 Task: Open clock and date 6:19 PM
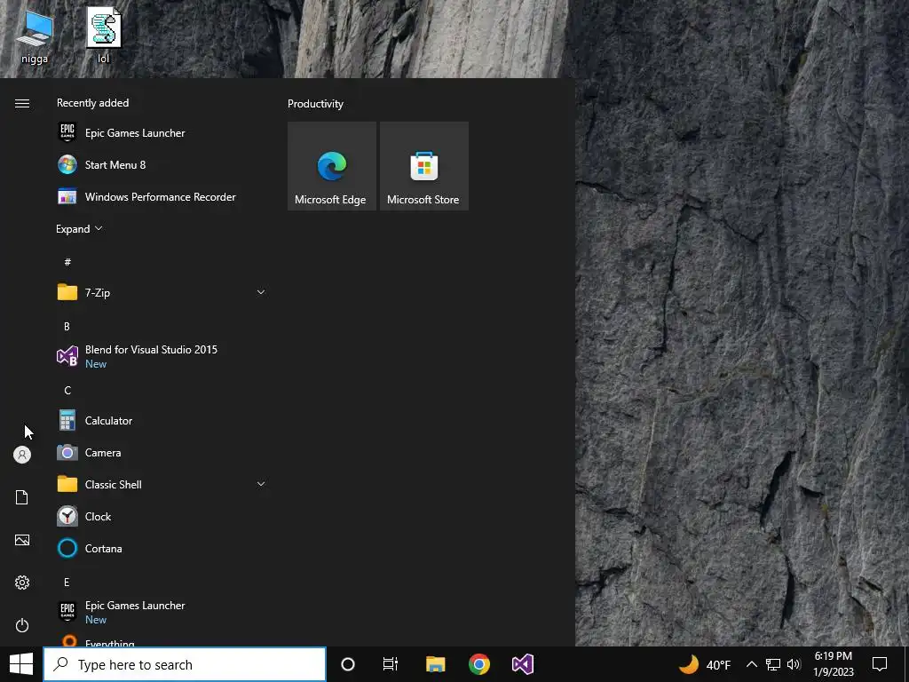tap(833, 664)
